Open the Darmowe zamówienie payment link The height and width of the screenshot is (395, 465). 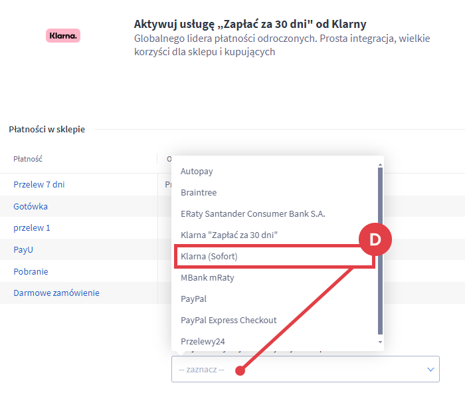pyautogui.click(x=56, y=293)
